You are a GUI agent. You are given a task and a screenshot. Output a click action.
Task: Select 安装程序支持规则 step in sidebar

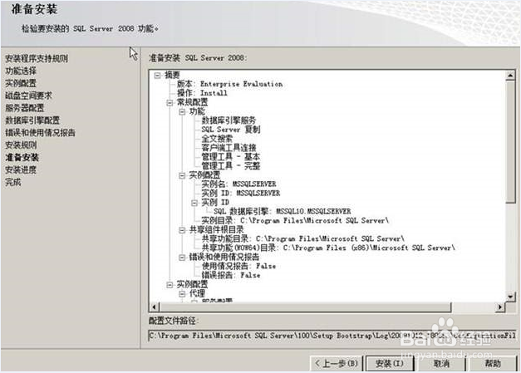tap(37, 58)
